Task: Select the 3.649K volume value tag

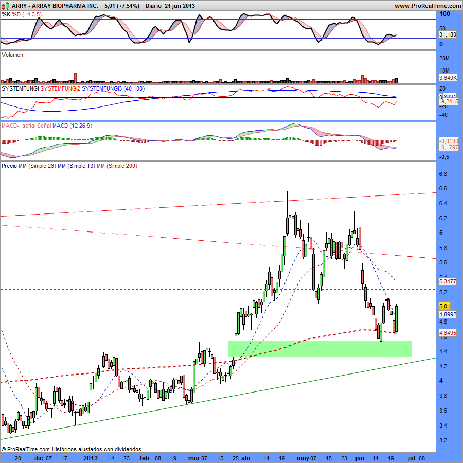Action: [448, 78]
